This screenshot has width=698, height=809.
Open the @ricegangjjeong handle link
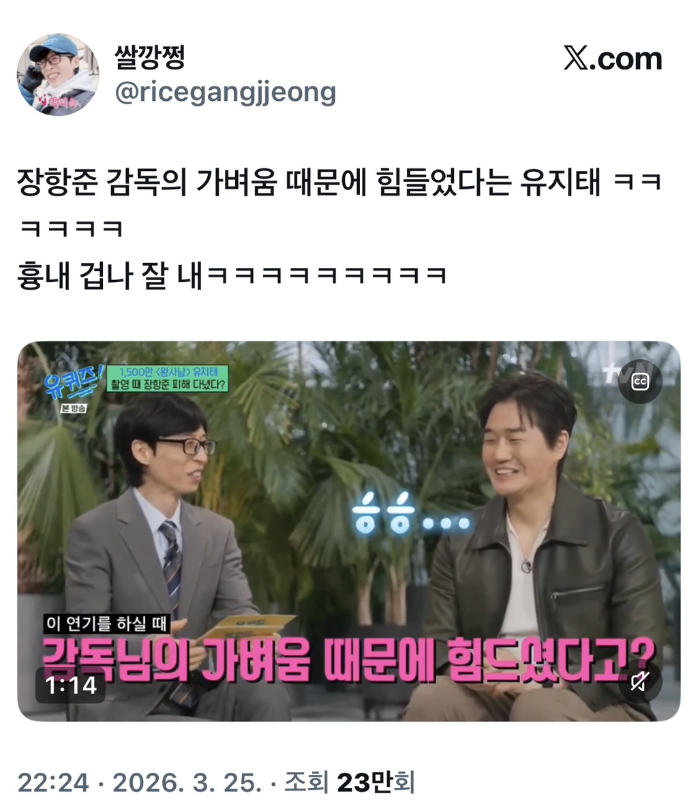coord(226,93)
